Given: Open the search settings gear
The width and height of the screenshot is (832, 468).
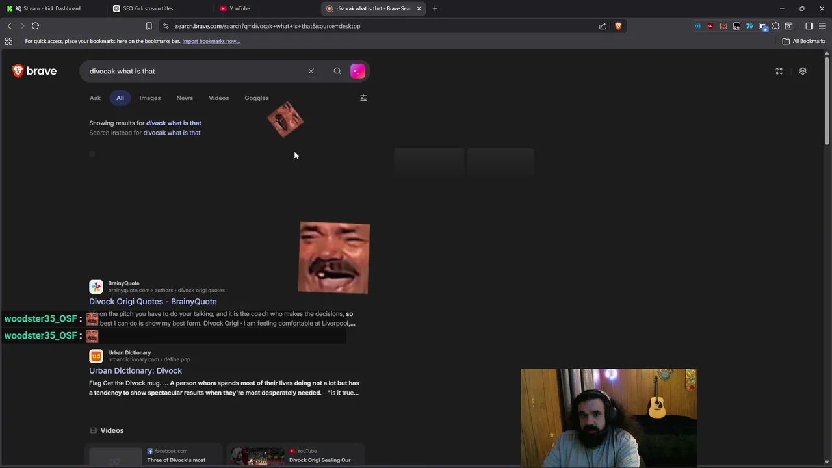Looking at the screenshot, I should pos(803,71).
